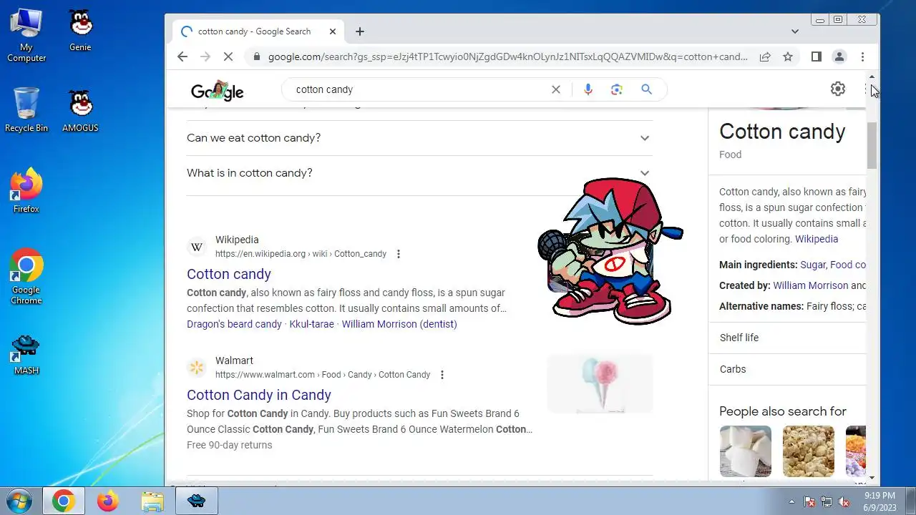916x515 pixels.
Task: Select the Genie desktop icon
Action: pos(80,30)
